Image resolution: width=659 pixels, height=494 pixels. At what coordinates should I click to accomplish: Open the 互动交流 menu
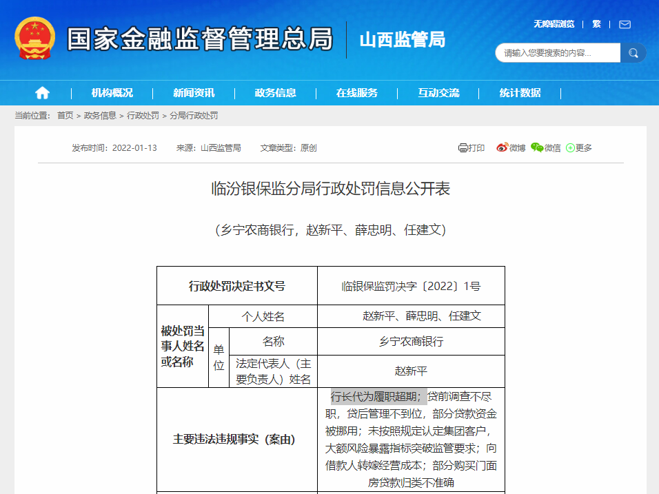coord(438,93)
